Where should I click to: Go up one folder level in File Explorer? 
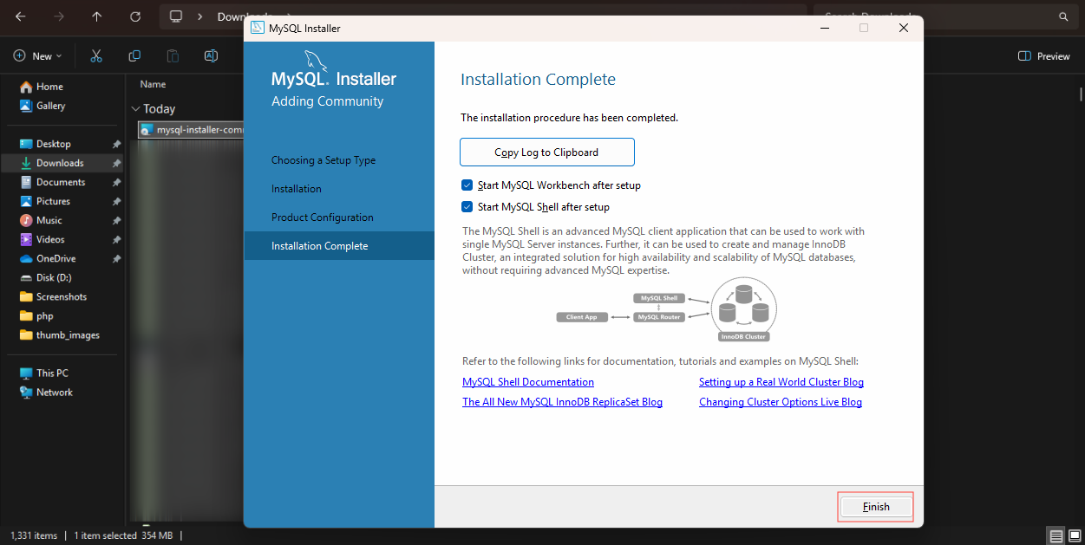tap(96, 16)
